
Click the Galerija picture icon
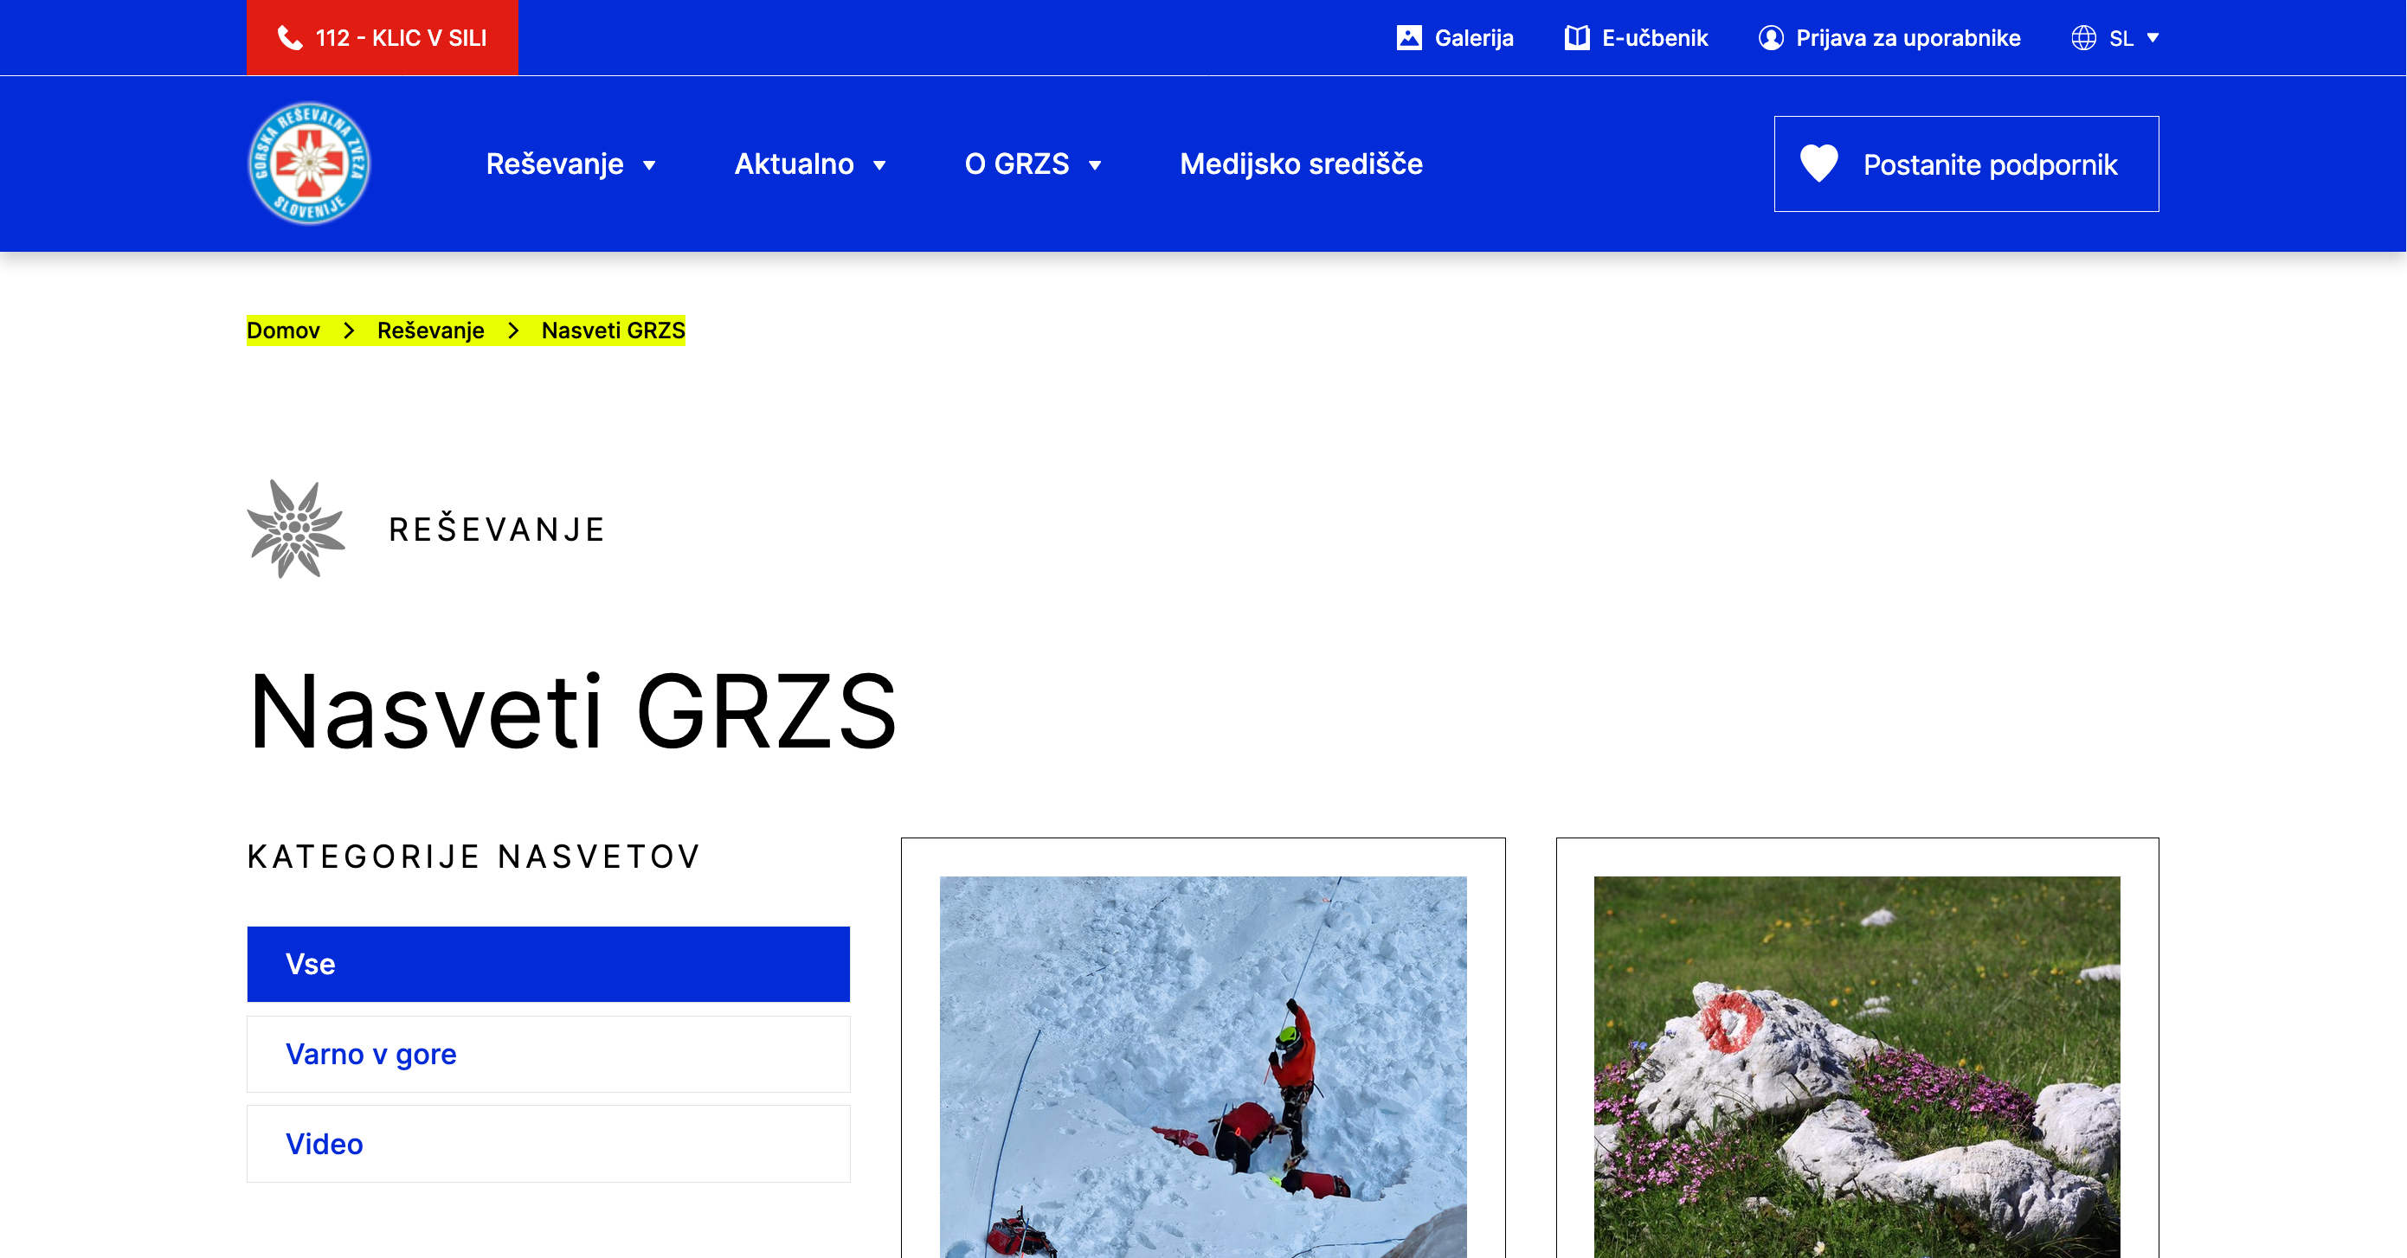click(x=1408, y=38)
